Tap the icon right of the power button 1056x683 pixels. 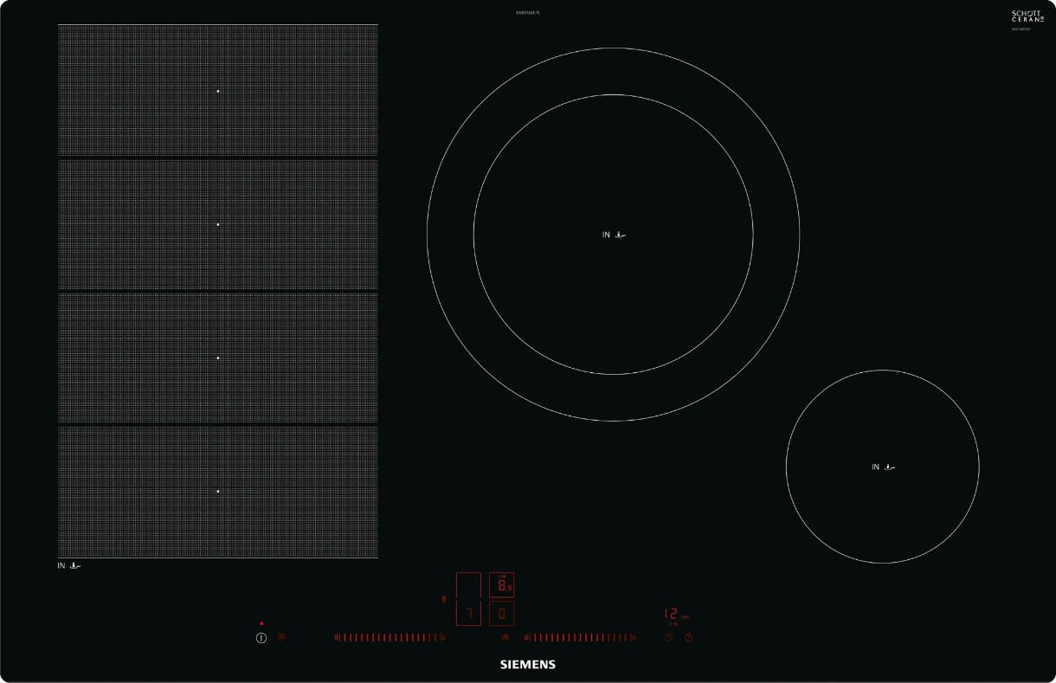point(282,638)
